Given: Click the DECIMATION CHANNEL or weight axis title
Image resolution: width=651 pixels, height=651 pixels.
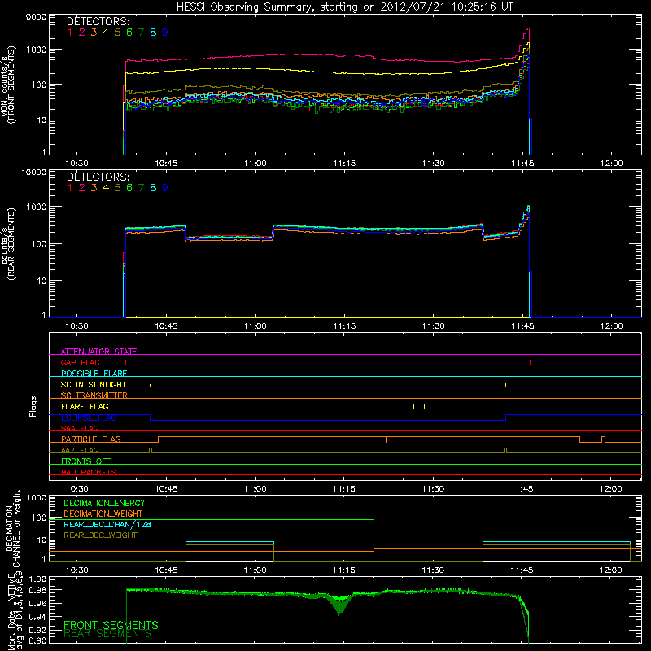Looking at the screenshot, I should [x=12, y=529].
